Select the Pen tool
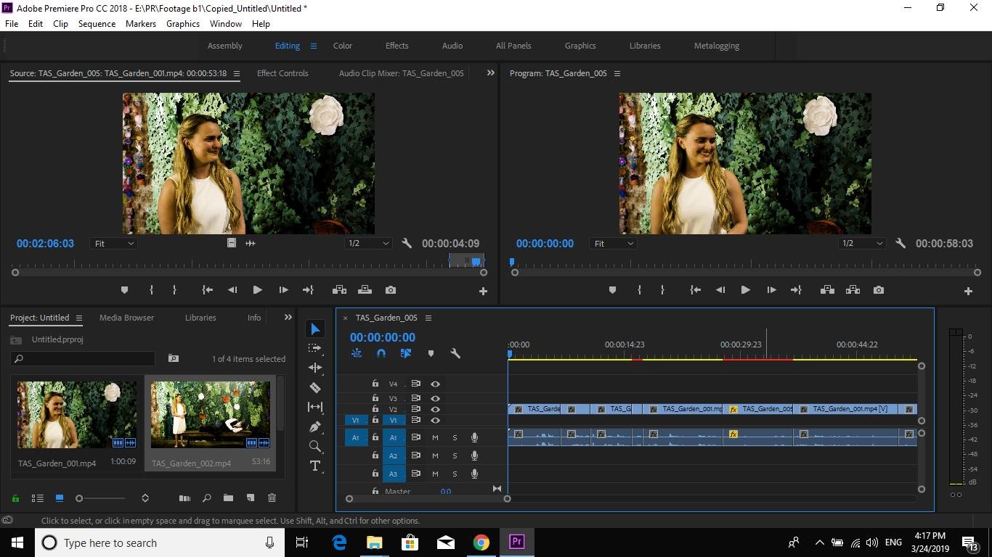 click(x=315, y=426)
